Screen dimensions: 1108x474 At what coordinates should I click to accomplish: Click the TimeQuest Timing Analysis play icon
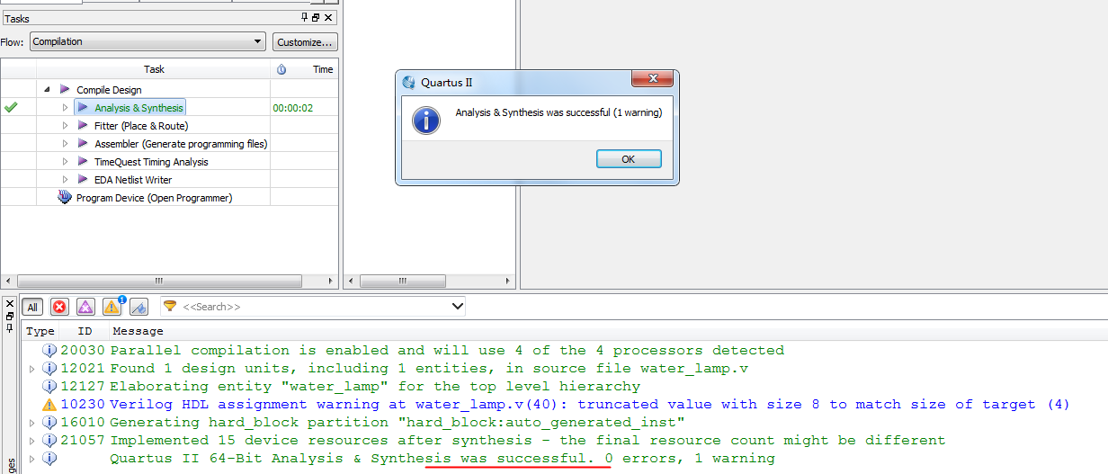83,162
